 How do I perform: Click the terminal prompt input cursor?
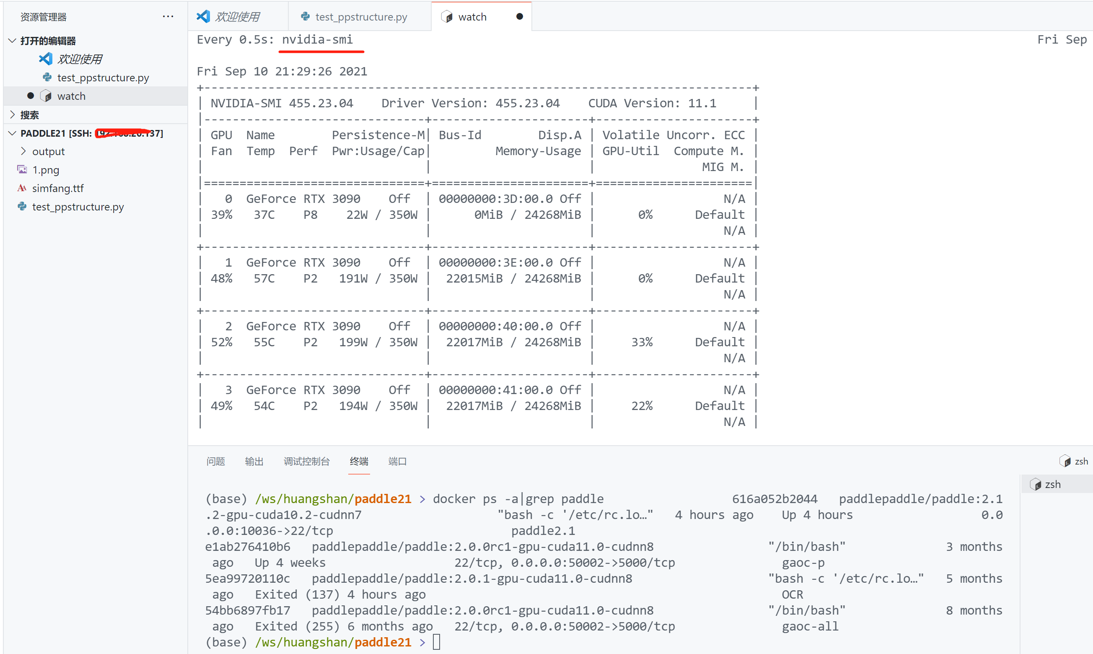[x=436, y=642]
